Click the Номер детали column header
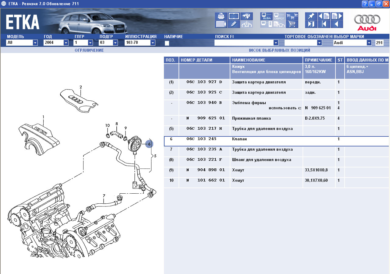Image resolution: width=390 pixels, height=274 pixels. (x=204, y=60)
